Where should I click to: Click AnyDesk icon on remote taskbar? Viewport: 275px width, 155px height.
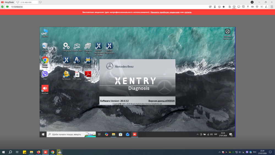(x=134, y=134)
